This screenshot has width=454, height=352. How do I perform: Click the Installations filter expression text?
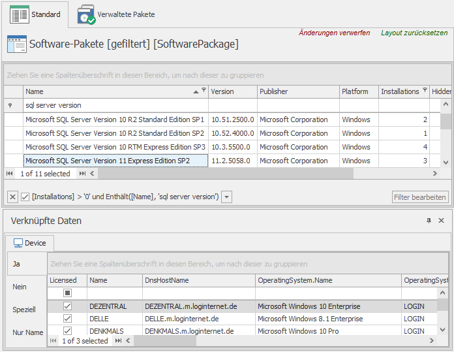coord(125,197)
